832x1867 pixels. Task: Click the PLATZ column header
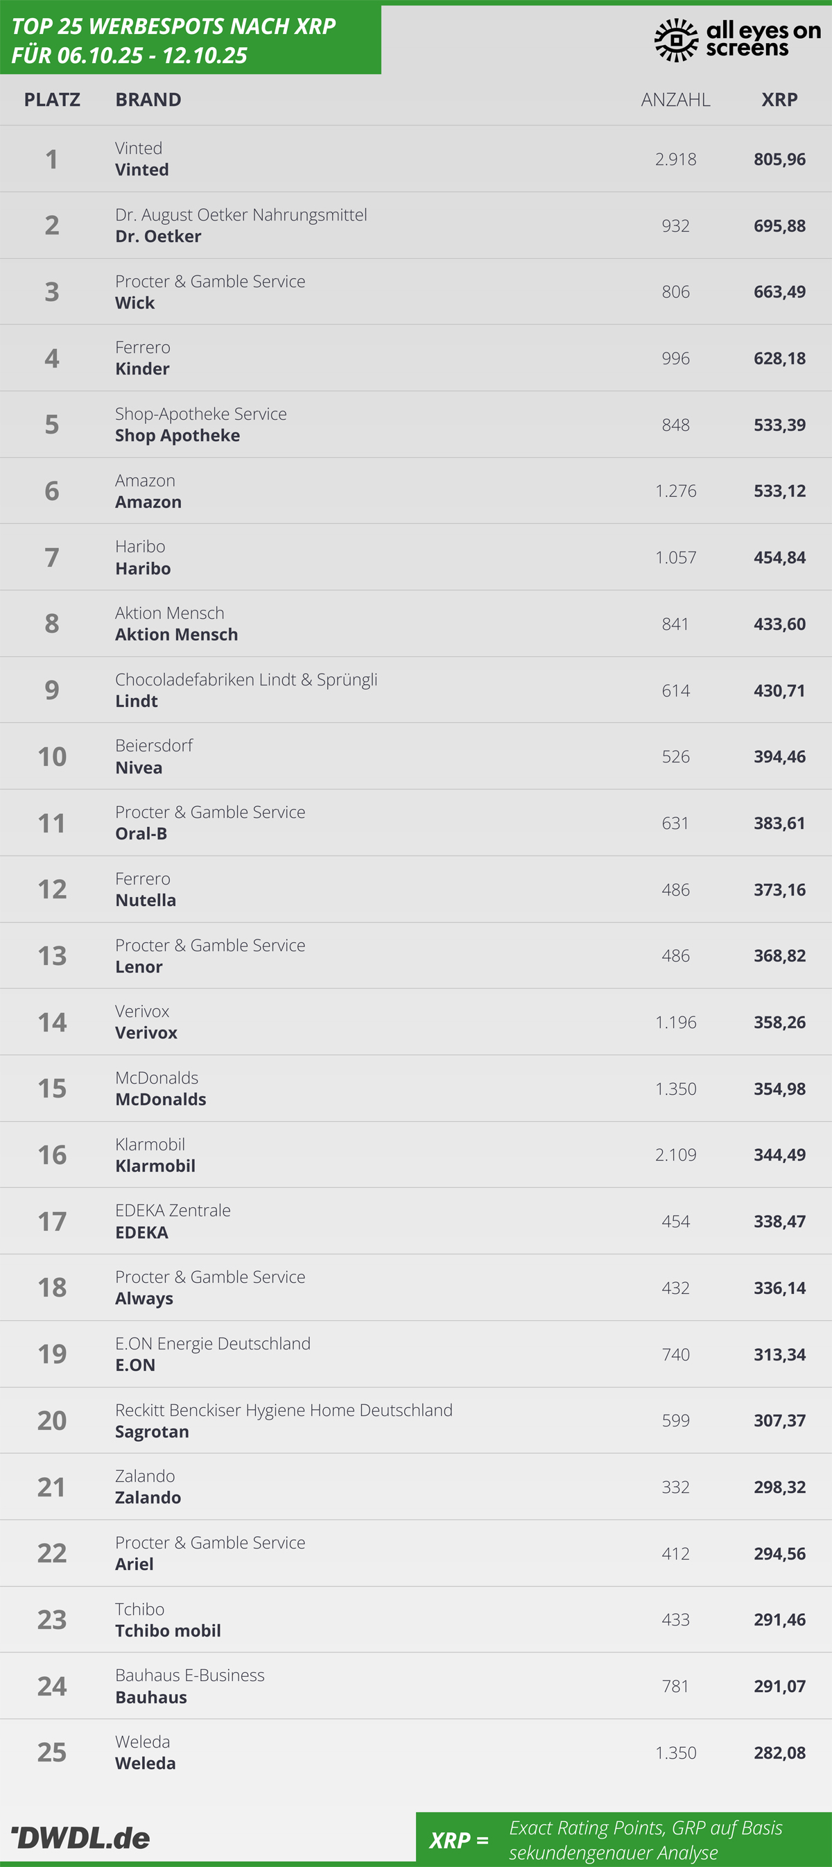coord(52,99)
